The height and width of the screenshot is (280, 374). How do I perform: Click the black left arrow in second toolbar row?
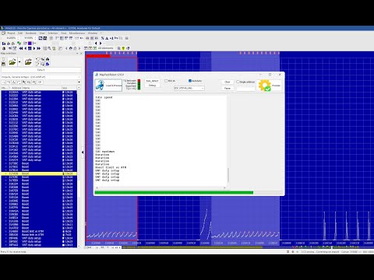(x=96, y=44)
